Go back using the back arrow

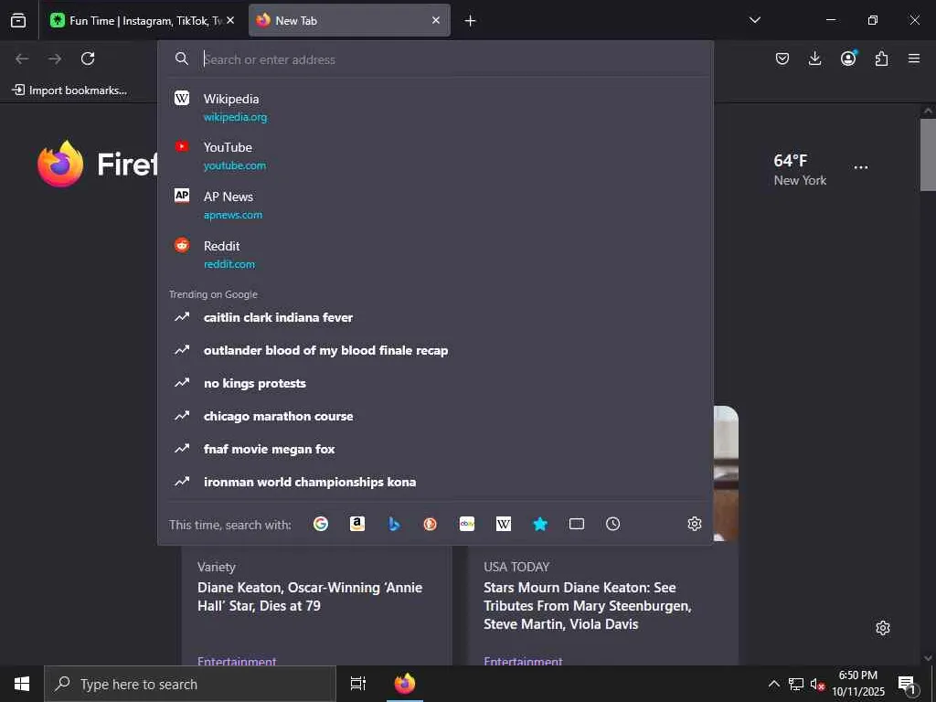(22, 58)
